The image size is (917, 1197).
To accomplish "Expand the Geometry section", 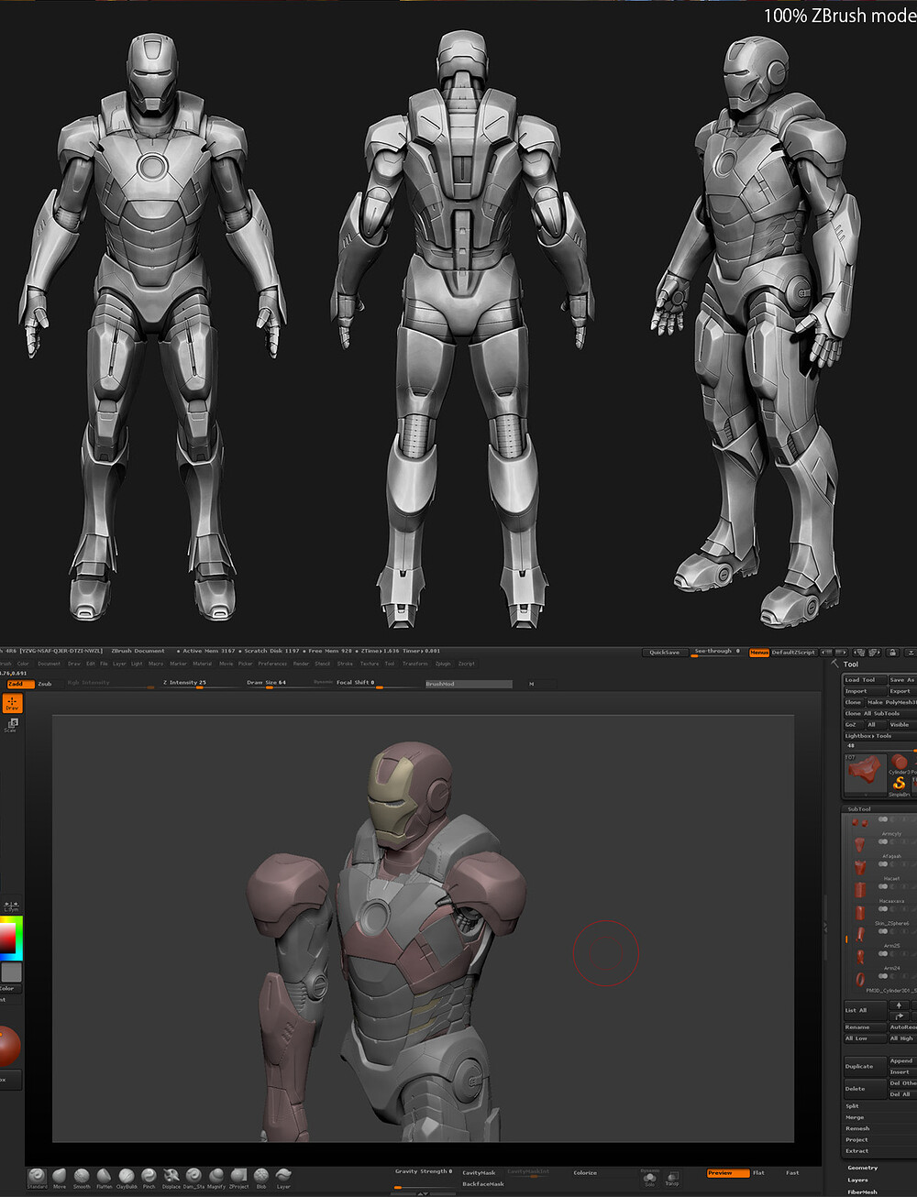I will [863, 1168].
